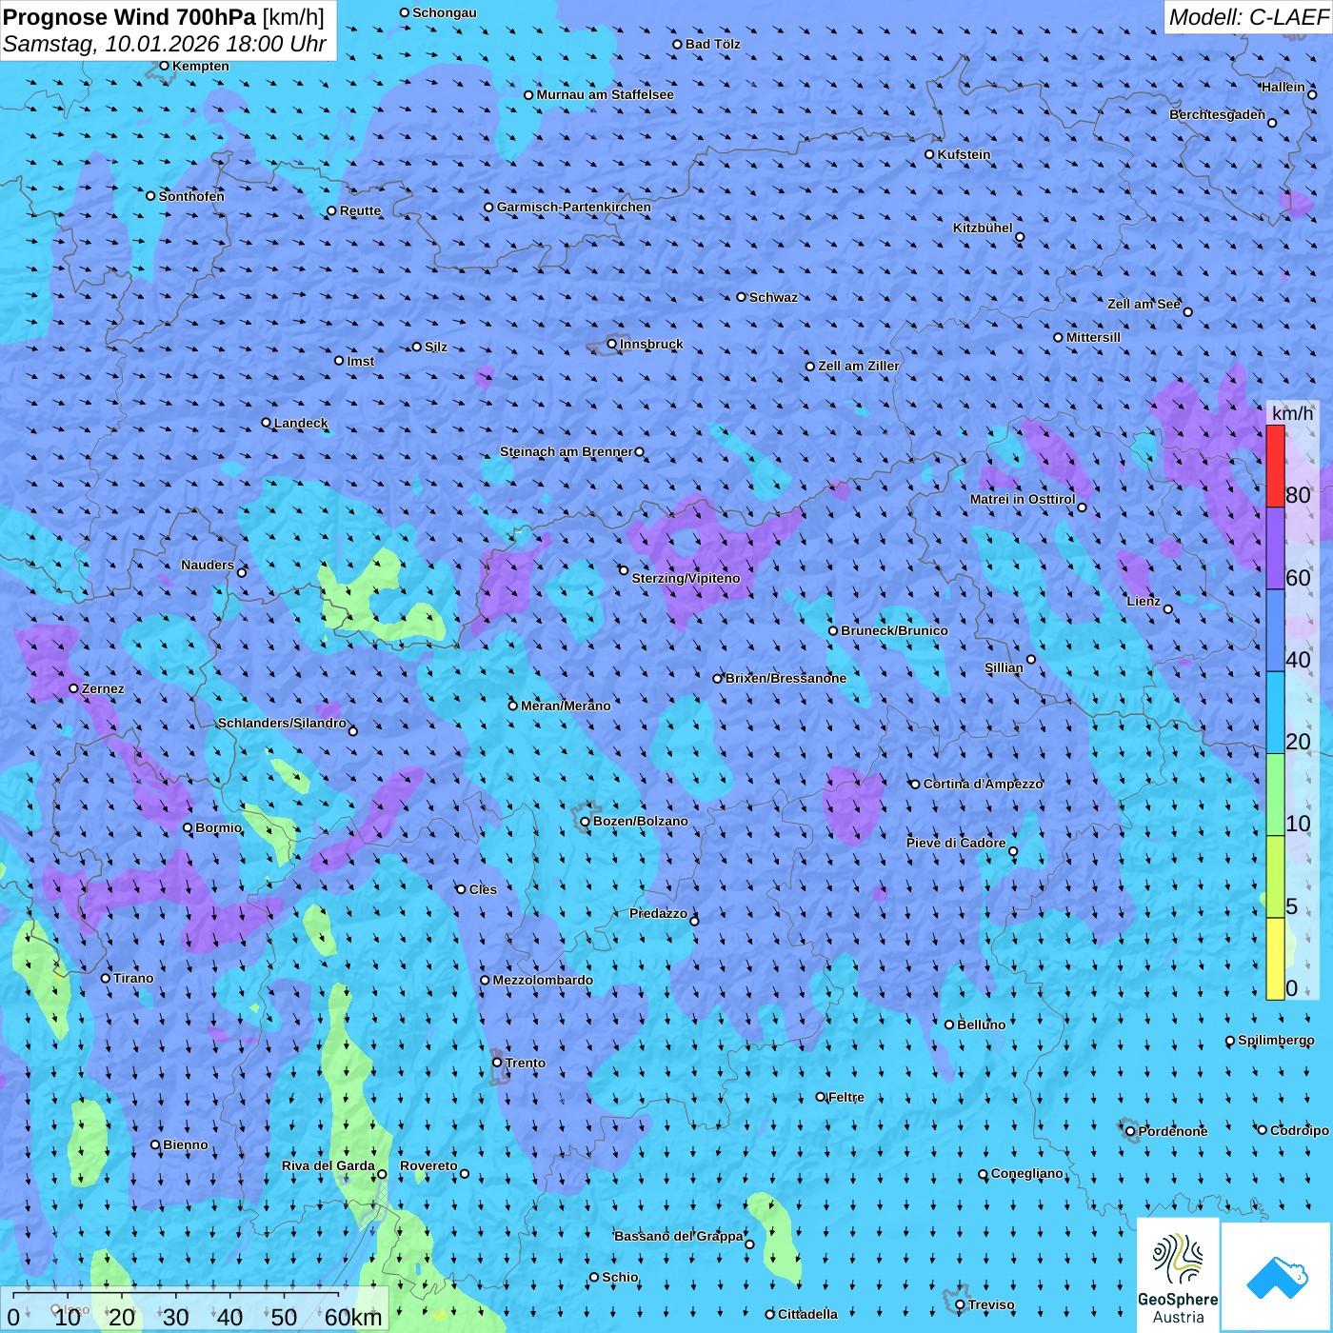
Task: Click the Bozen/Bolzano city marker
Action: (586, 822)
